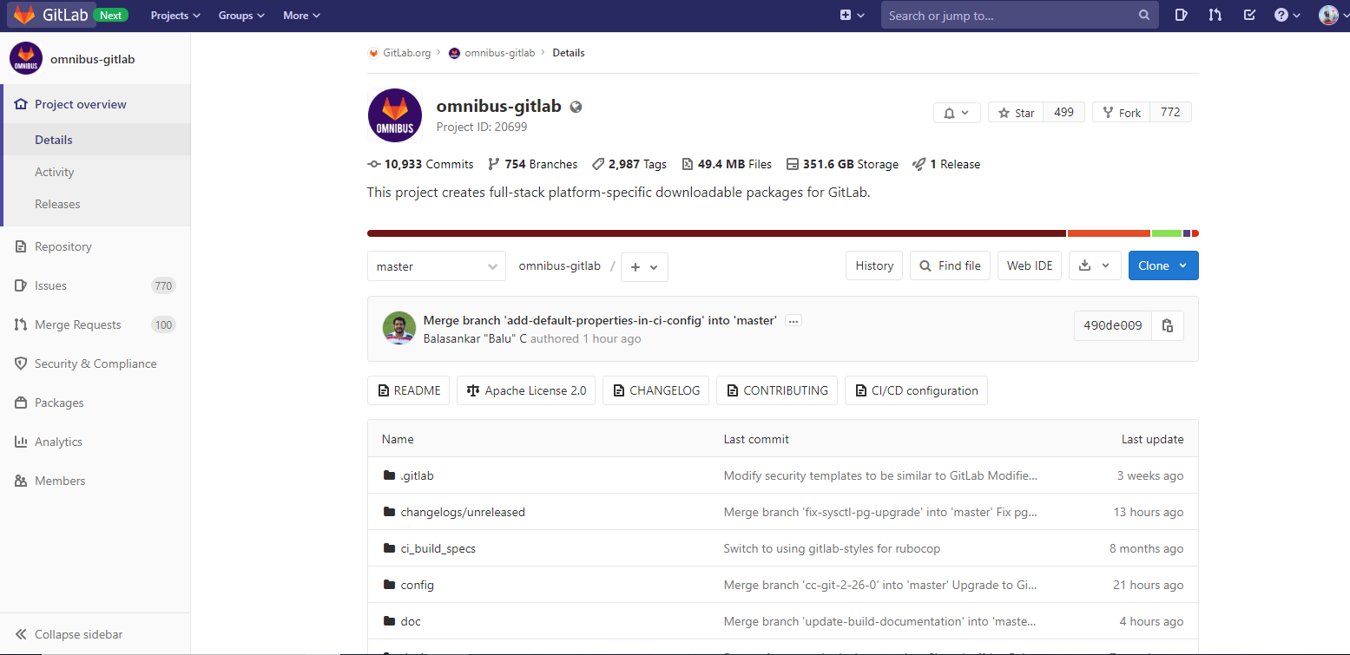
Task: Open notification bell dropdown
Action: (957, 113)
